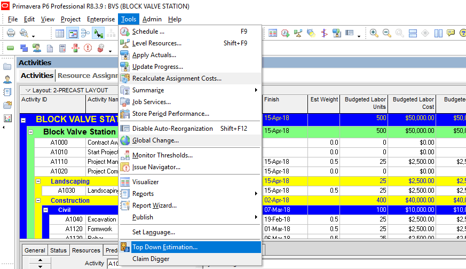Open the print toolbar dropdown arrow
The image size is (466, 269).
33,36
